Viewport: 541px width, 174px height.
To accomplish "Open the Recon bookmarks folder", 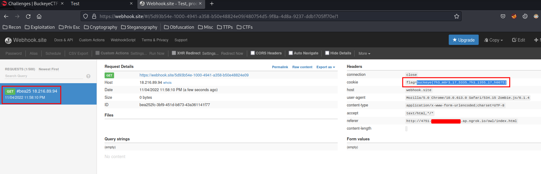I will 12,27.
